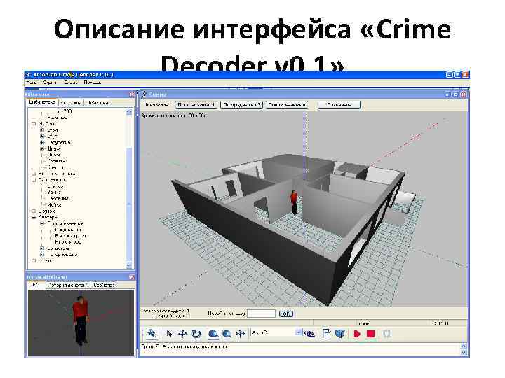Click the blue 3D cube toolbar icon

click(340, 334)
